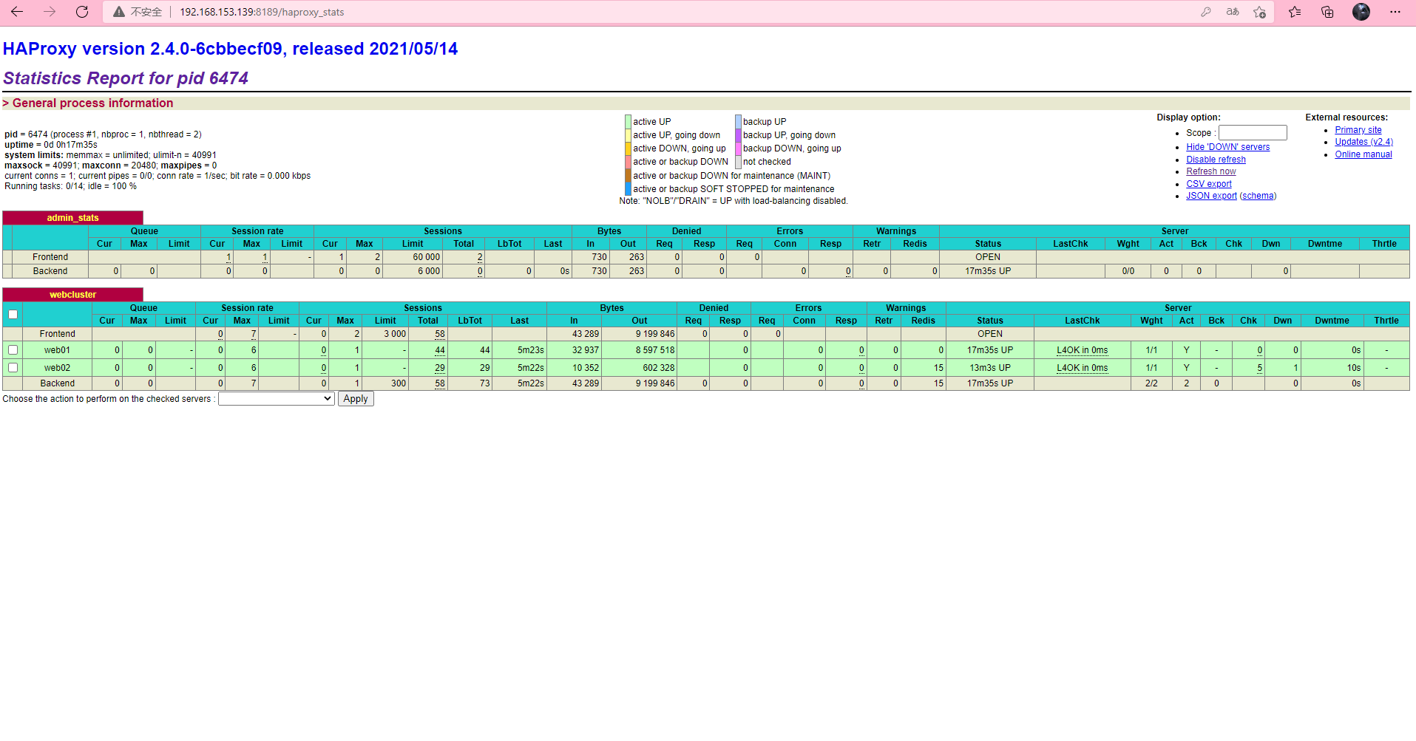1416x741 pixels.
Task: Click web02 bytes out value 602 328
Action: [x=658, y=368]
